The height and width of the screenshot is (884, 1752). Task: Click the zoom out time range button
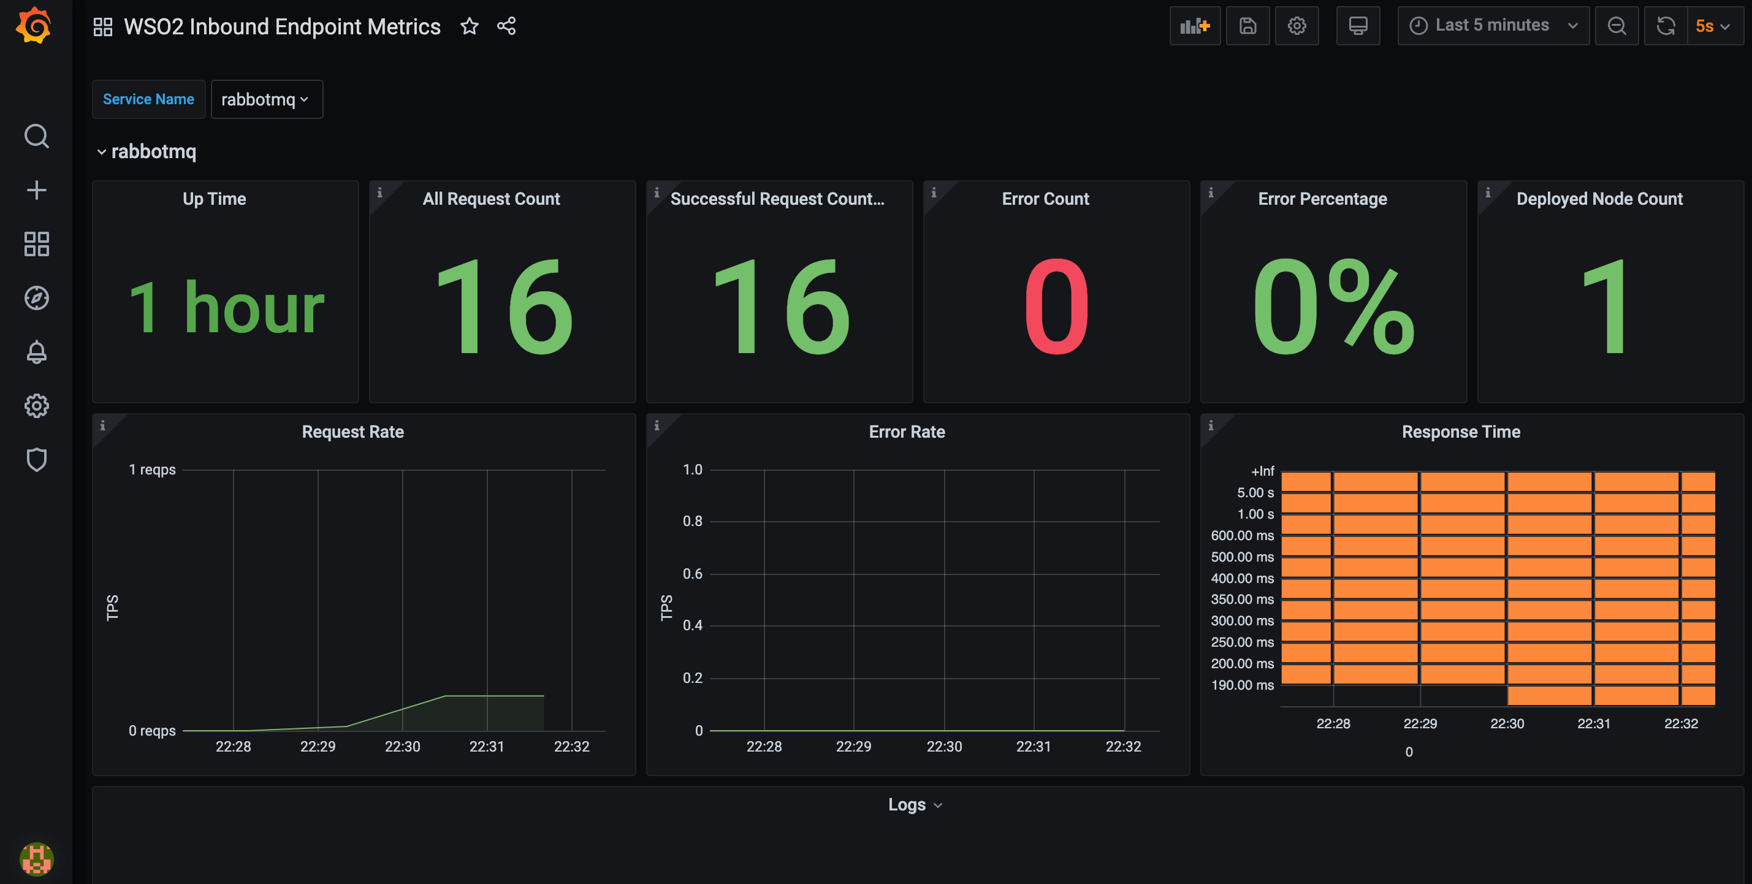pos(1616,26)
